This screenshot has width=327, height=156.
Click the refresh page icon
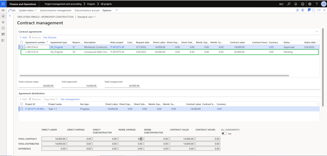point(314,10)
